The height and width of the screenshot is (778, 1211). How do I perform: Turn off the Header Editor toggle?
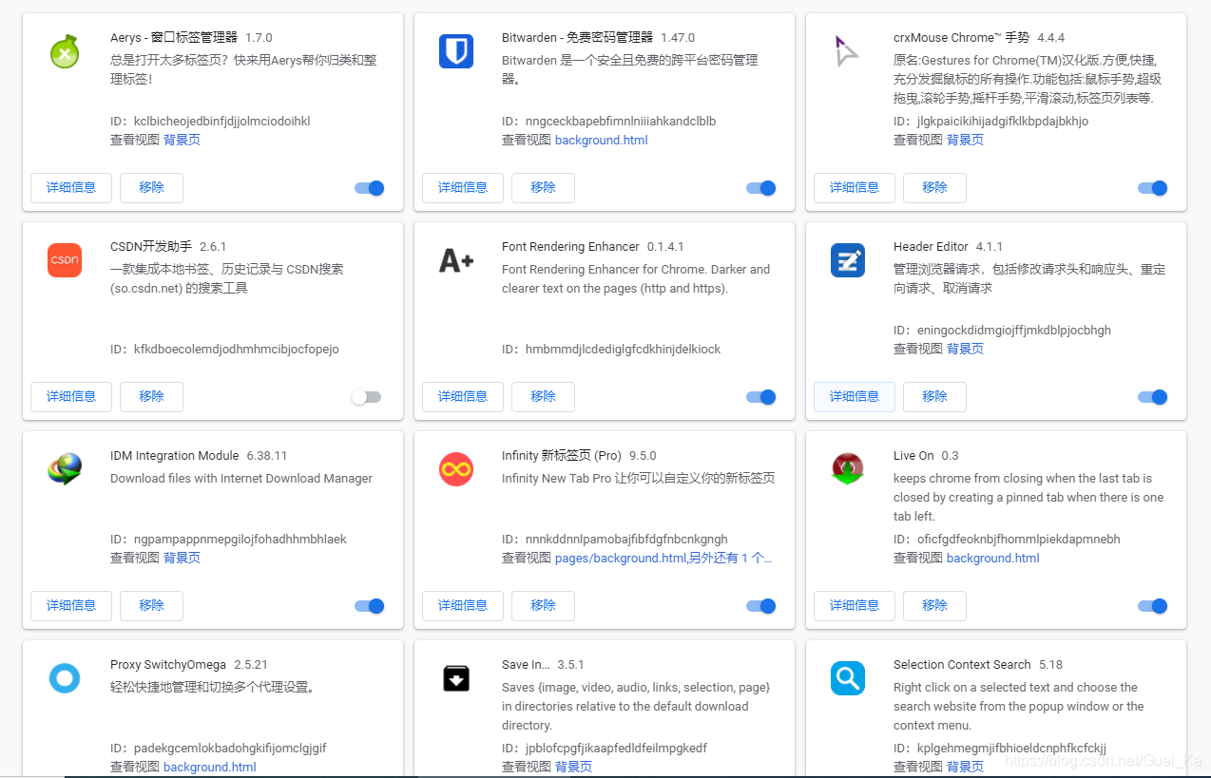(1153, 397)
